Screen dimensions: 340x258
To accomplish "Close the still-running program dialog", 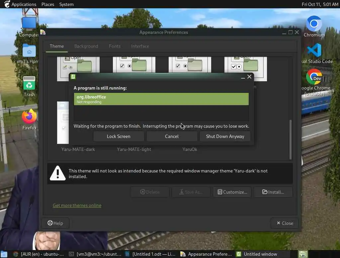I will [249, 77].
